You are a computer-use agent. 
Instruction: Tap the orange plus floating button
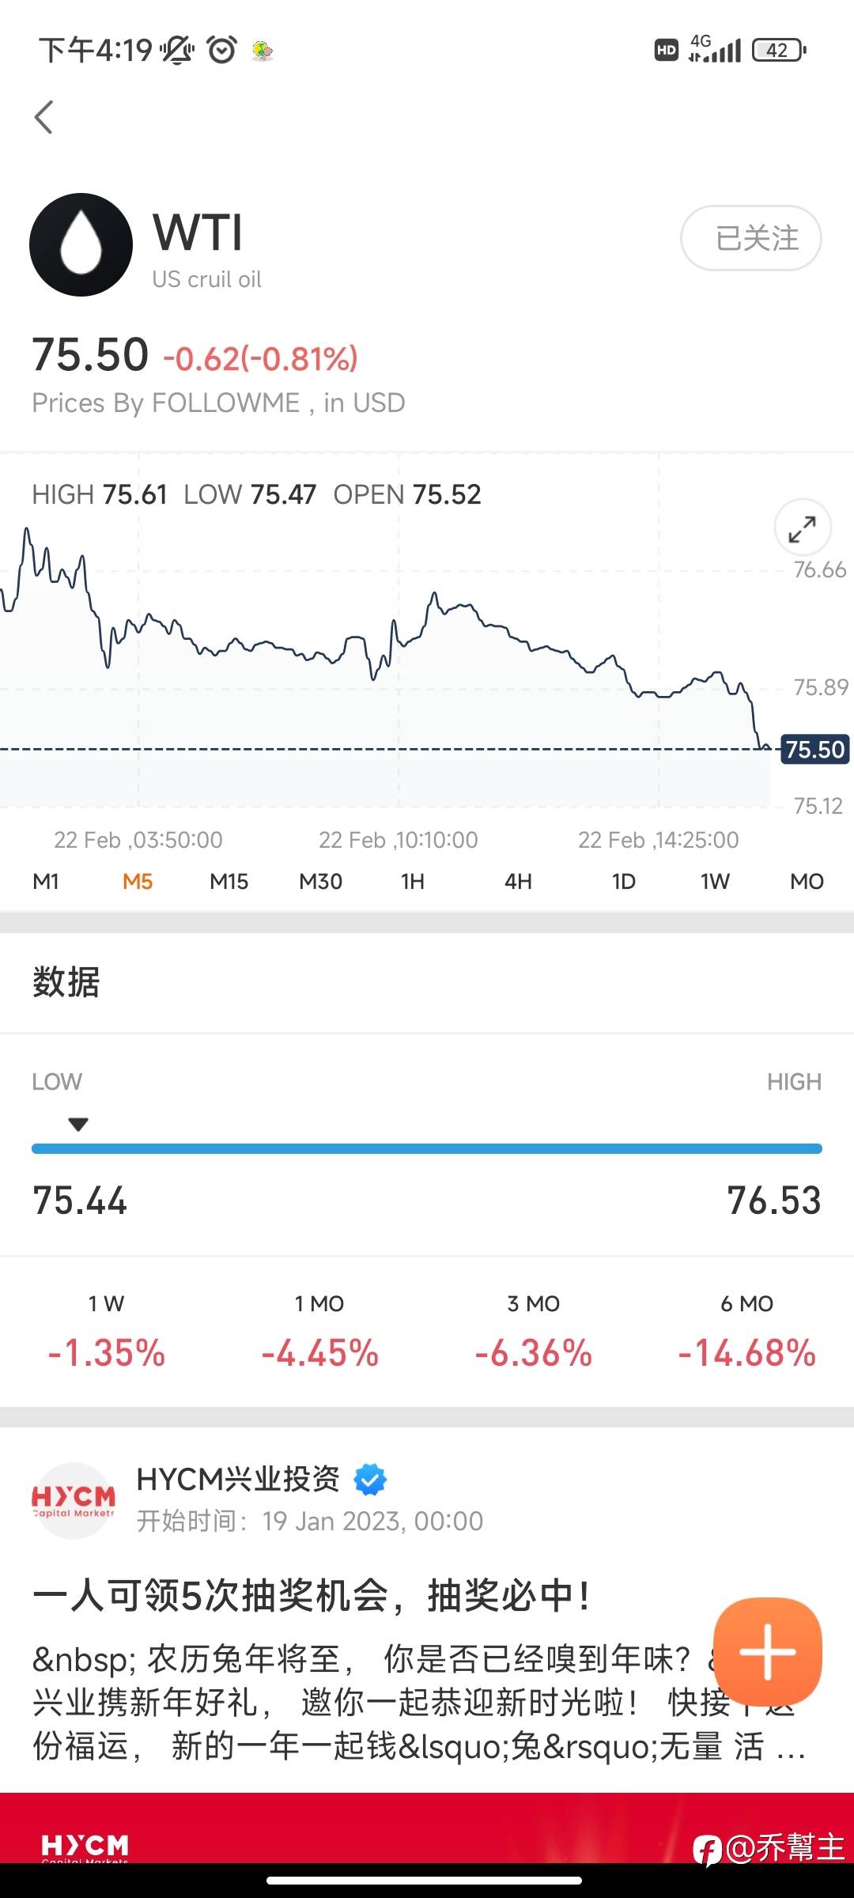point(767,1650)
